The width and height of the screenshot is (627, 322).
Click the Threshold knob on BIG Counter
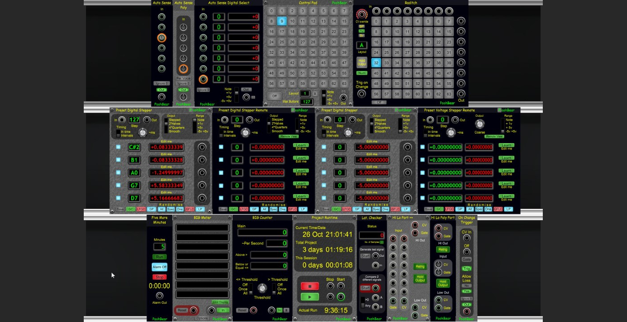tap(262, 288)
